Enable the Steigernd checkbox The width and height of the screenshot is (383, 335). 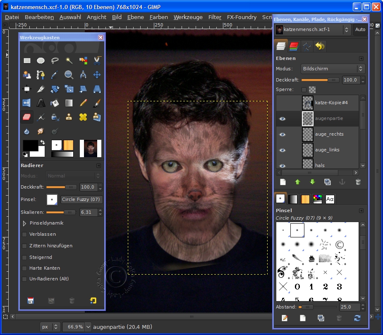[x=24, y=257]
